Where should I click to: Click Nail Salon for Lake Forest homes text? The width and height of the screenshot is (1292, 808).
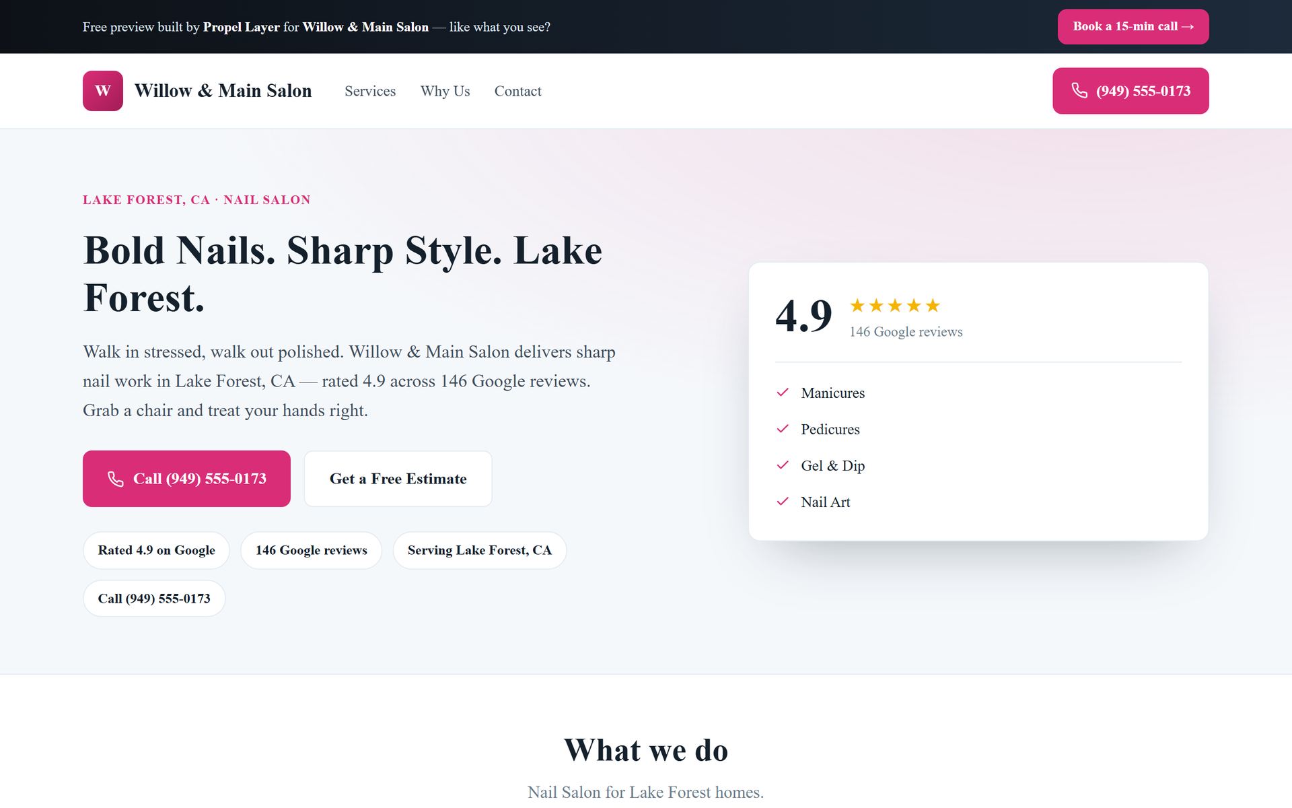646,793
